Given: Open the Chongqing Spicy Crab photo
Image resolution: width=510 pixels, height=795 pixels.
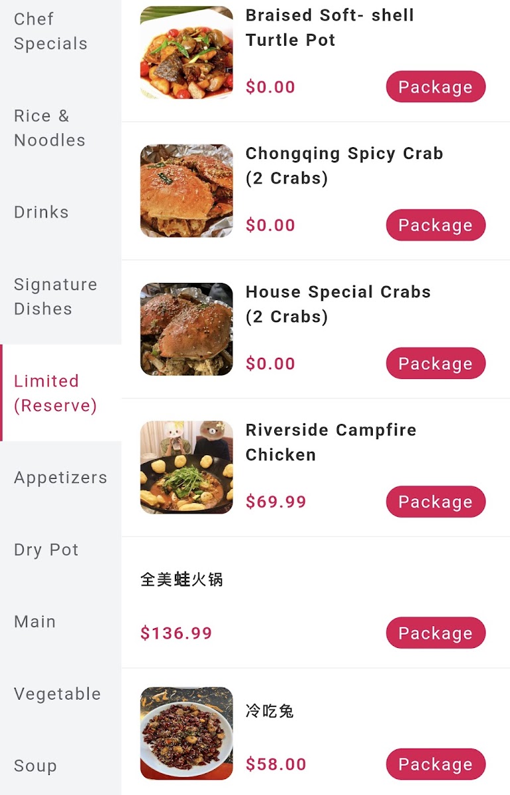Looking at the screenshot, I should pyautogui.click(x=187, y=191).
